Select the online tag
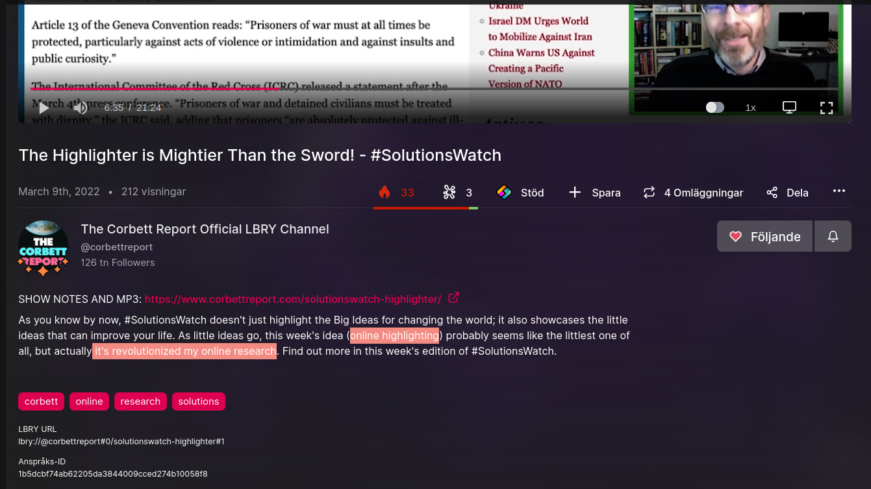 [89, 401]
